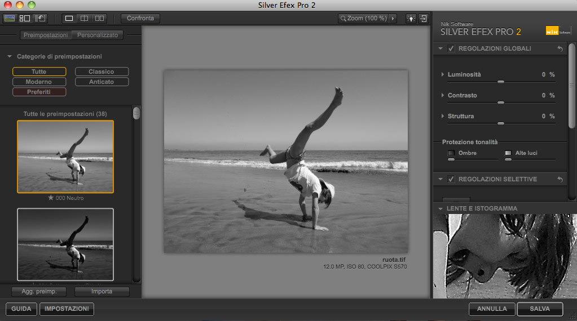Change the background brightness lightbulb icon
Screen dimensions: 577x321
pos(411,19)
